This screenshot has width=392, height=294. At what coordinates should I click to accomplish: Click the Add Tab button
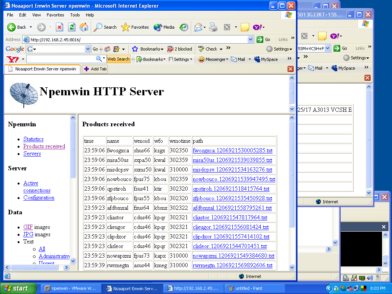(x=95, y=69)
